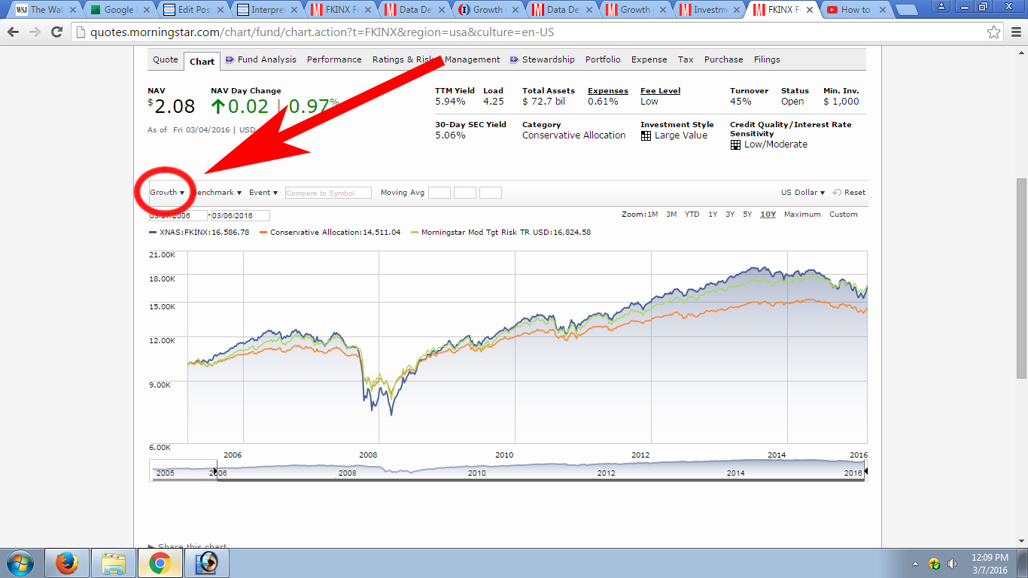Click the Expenses link
The width and height of the screenshot is (1028, 578).
pos(608,91)
